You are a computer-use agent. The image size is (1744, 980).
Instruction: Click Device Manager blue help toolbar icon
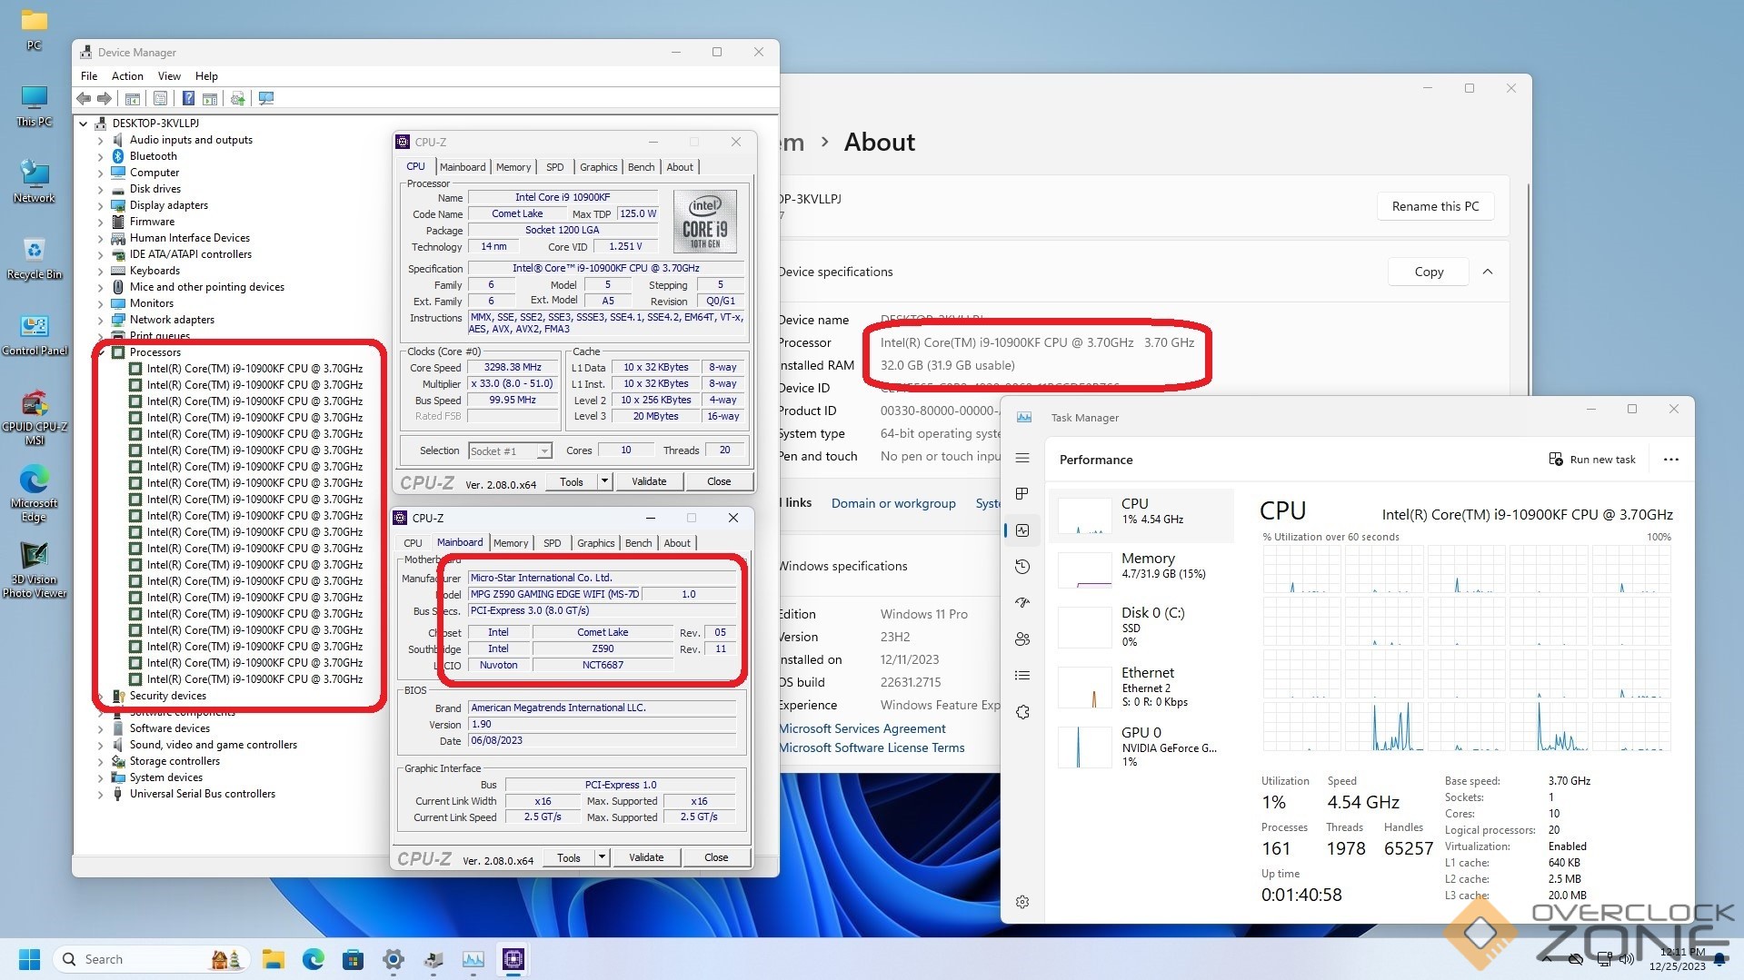coord(188,98)
